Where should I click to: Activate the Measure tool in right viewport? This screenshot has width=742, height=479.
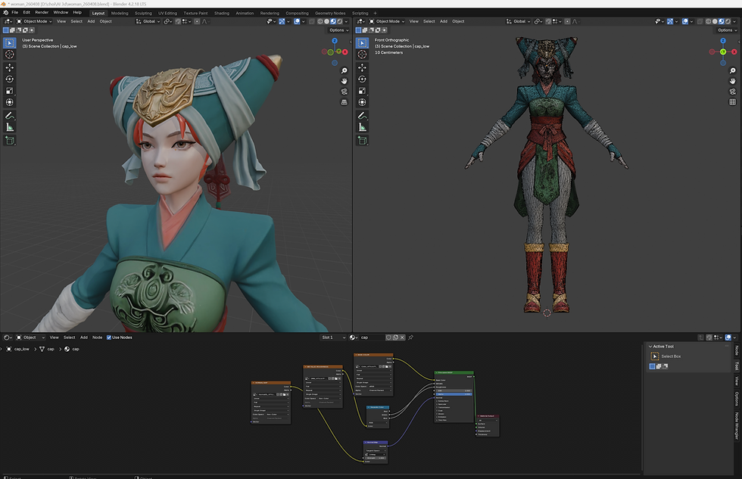tap(362, 127)
